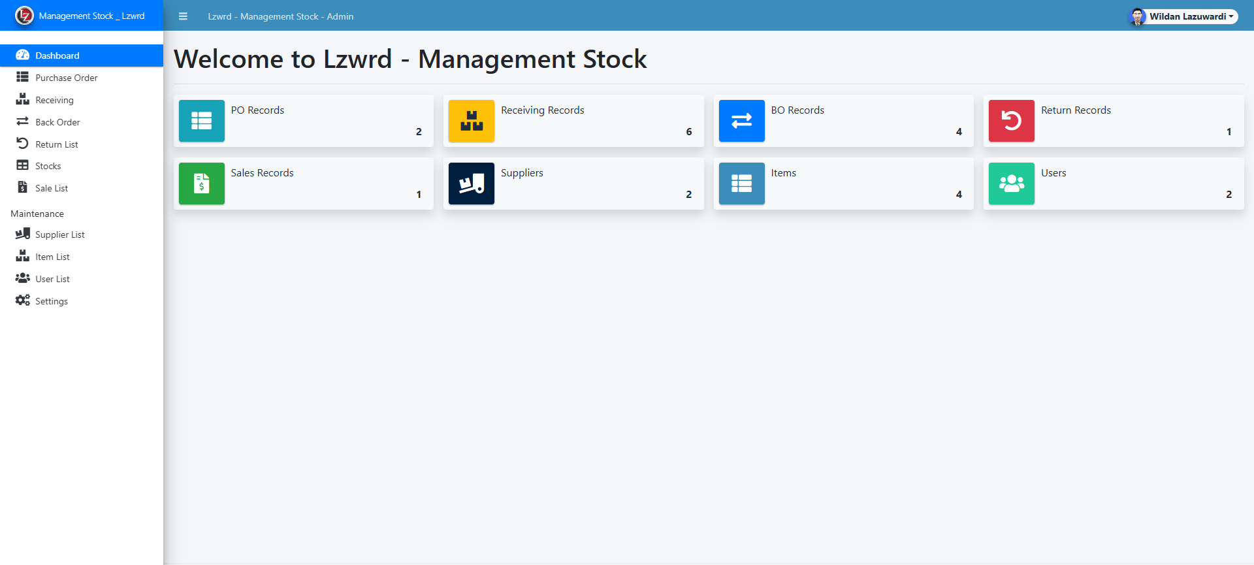1254x565 pixels.
Task: Open the Stocks sidebar item
Action: coord(48,166)
